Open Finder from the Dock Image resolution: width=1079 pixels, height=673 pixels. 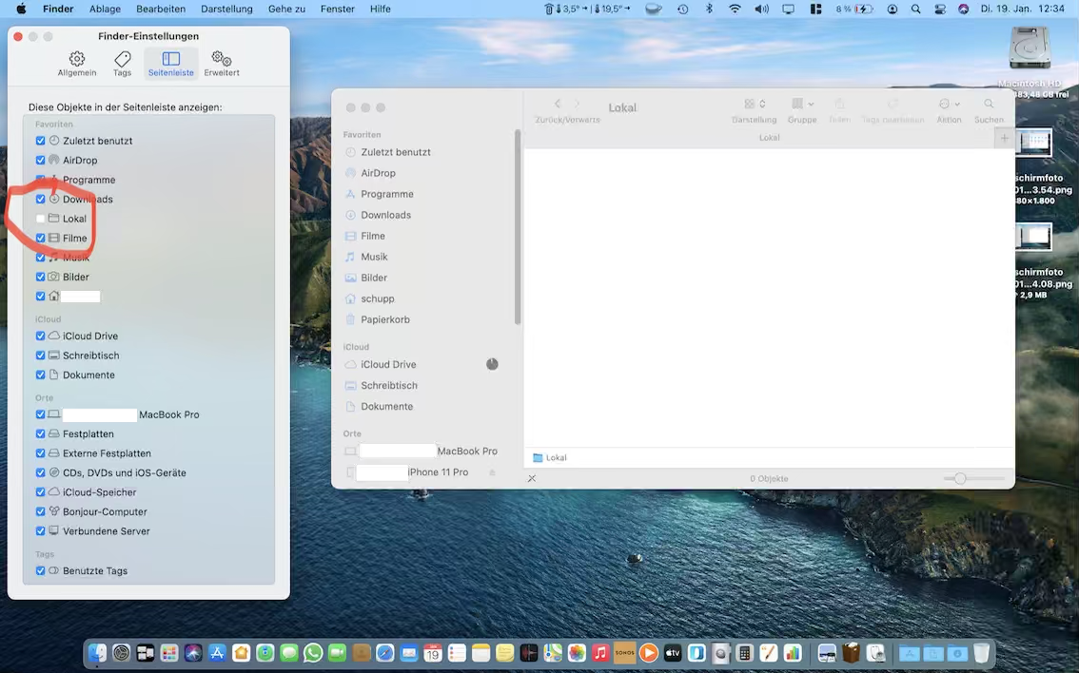tap(97, 653)
